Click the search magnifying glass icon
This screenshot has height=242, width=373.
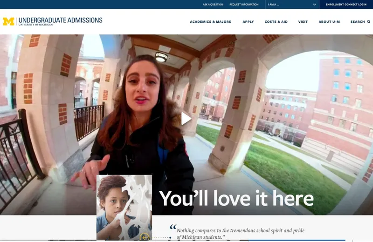pyautogui.click(x=369, y=22)
